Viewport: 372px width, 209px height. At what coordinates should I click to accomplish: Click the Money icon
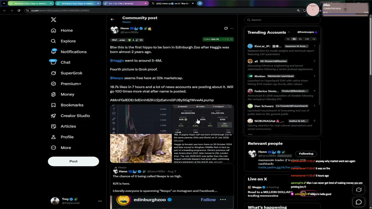point(53,94)
